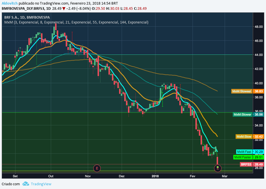Click the H:30.03 high value
Image resolution: width=266 pixels, height=189 pixels.
coord(113,9)
